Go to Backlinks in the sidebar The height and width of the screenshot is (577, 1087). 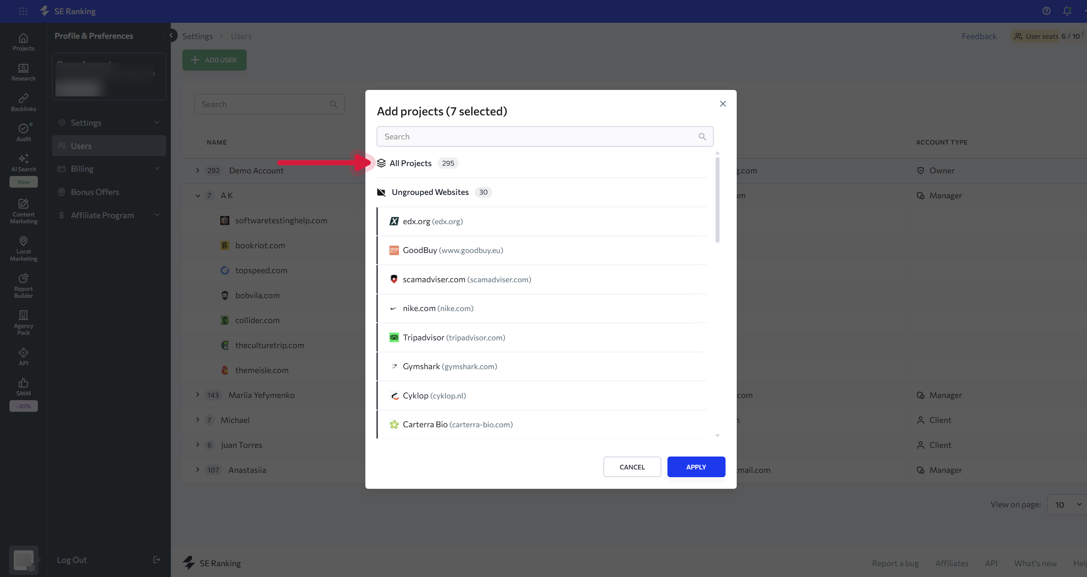pyautogui.click(x=23, y=103)
